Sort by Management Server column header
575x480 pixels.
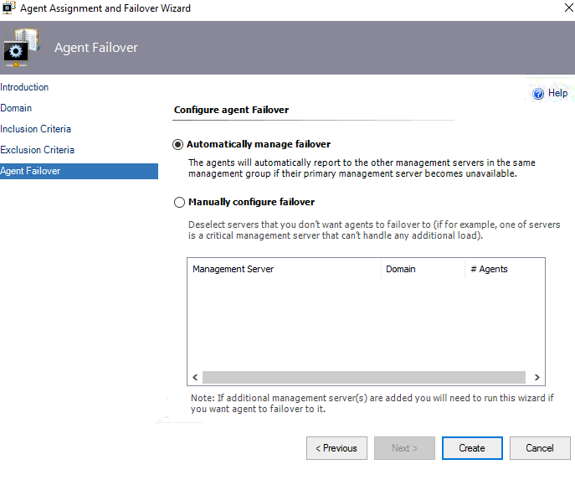tap(285, 269)
